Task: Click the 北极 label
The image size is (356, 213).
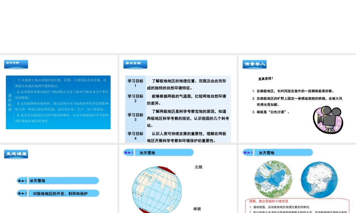Action: click(x=198, y=167)
